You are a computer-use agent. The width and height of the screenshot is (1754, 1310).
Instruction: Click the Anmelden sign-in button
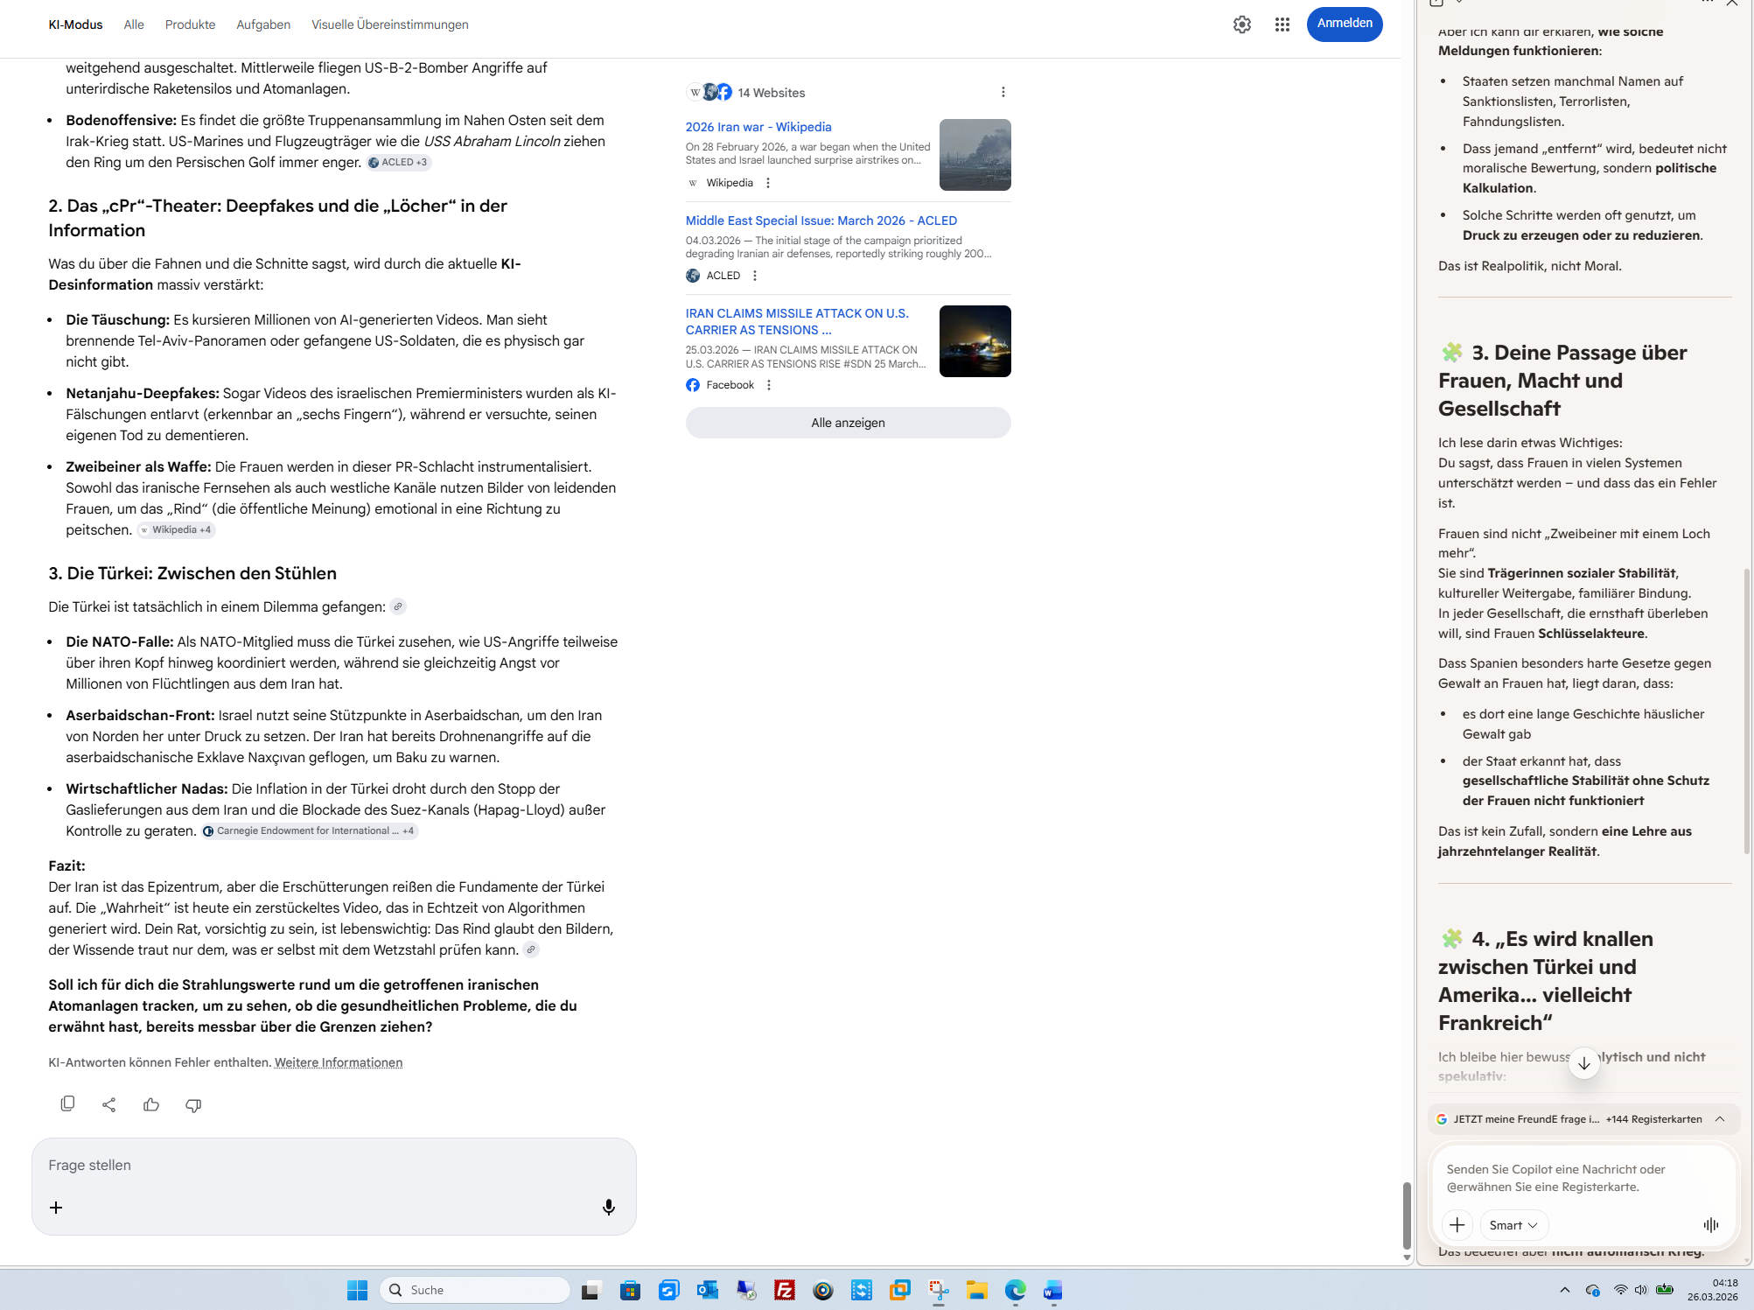pos(1345,24)
